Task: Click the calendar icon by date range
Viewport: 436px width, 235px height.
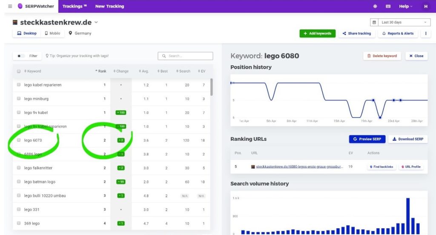Action: click(374, 22)
